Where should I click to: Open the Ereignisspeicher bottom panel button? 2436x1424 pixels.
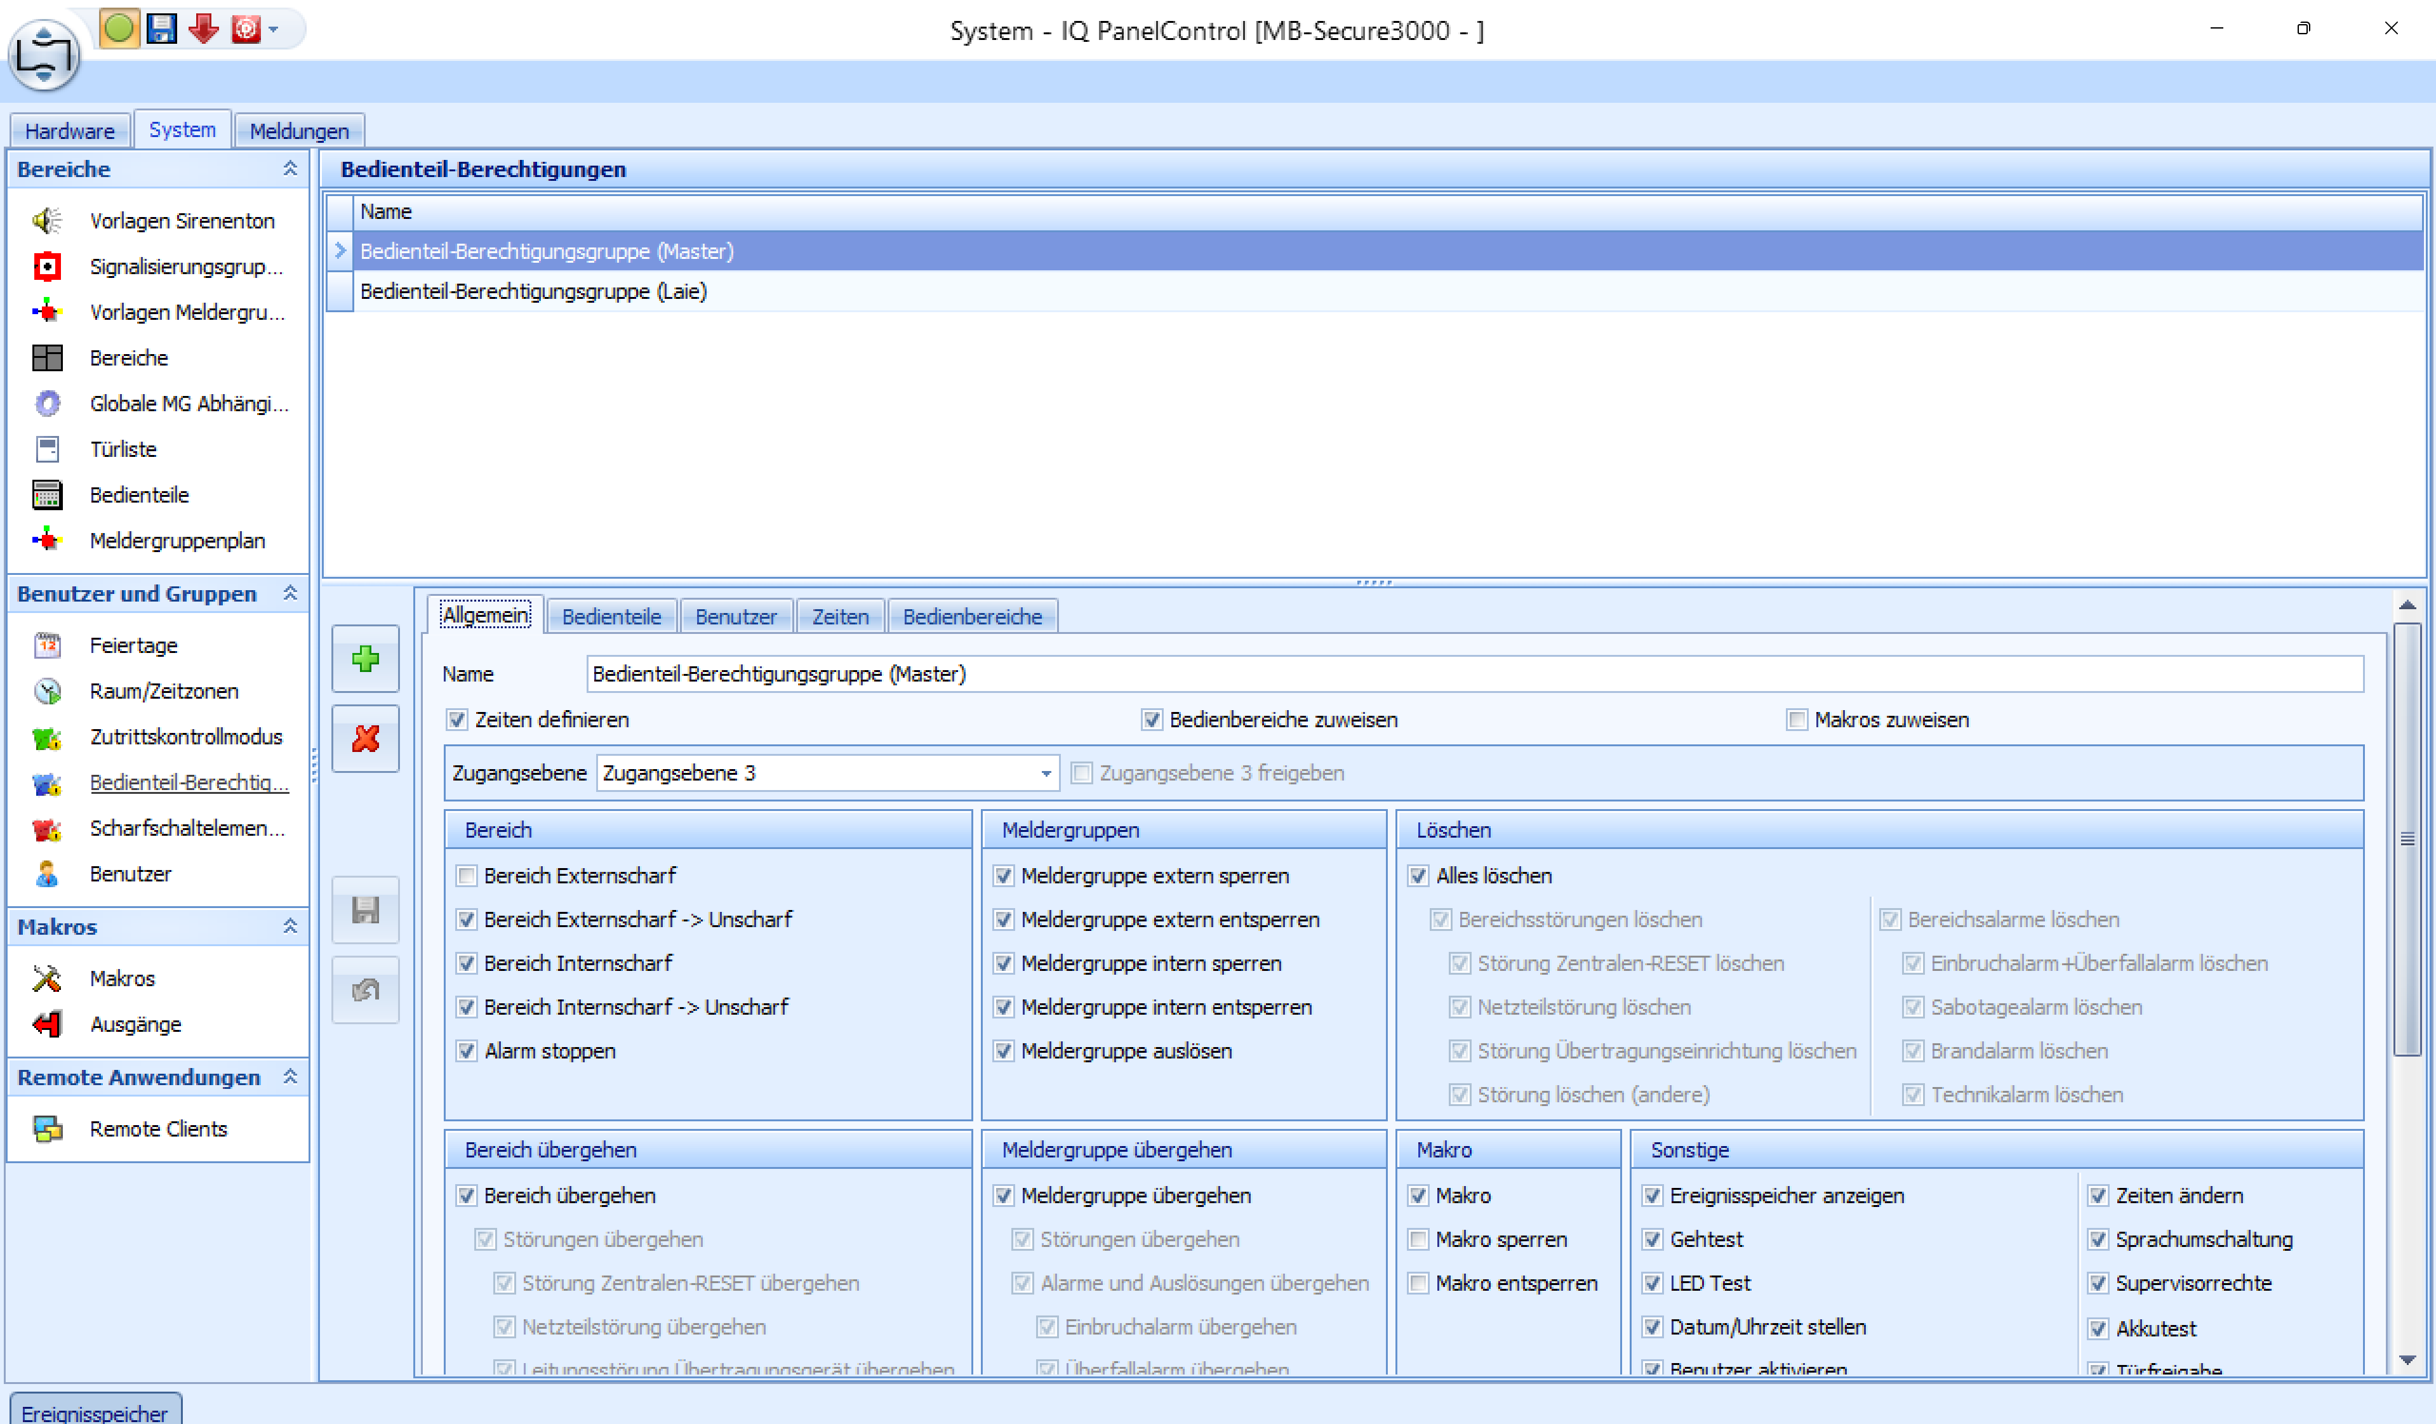point(94,1411)
